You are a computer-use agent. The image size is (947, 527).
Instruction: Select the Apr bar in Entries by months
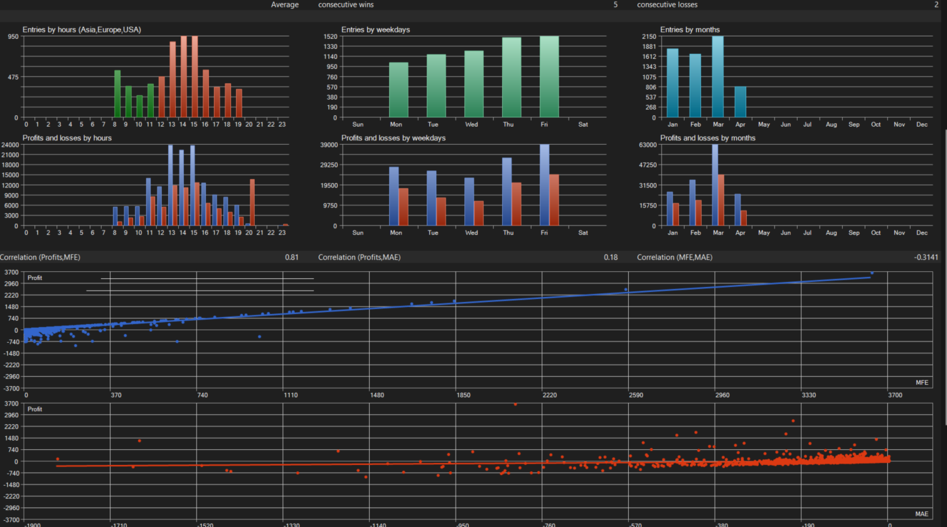(x=741, y=102)
